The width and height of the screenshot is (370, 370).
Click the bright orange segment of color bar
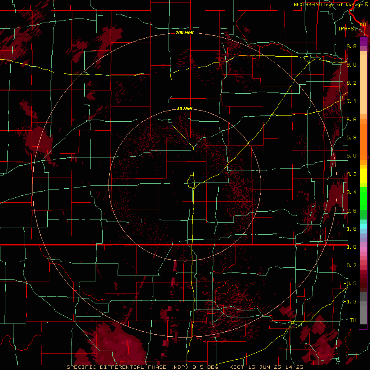point(363,141)
